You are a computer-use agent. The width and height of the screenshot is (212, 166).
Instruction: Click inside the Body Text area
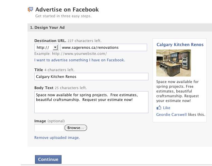pos(91,102)
